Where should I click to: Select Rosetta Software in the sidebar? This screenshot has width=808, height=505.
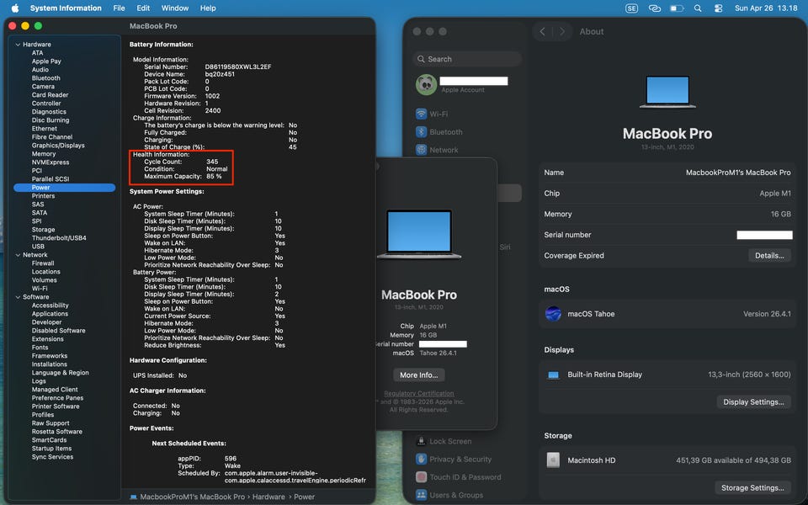click(56, 432)
